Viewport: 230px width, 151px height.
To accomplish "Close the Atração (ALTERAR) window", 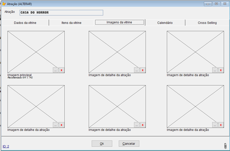I will 225,4.
